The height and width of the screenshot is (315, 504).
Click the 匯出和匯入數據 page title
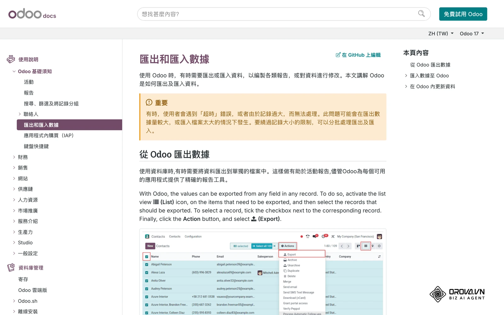click(175, 59)
